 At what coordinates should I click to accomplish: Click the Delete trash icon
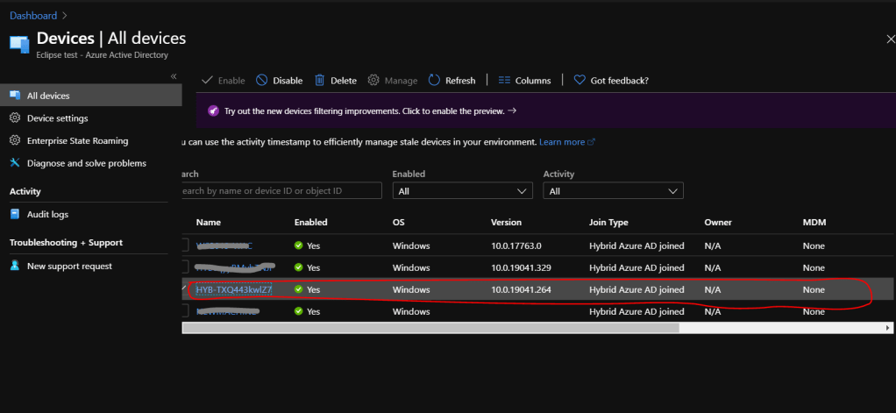(320, 81)
